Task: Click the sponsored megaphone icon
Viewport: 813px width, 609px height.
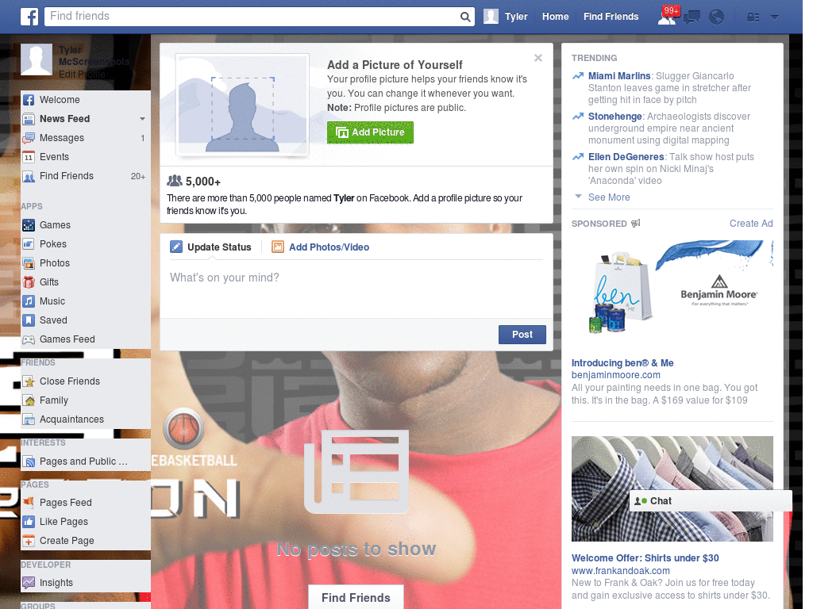Action: [636, 223]
